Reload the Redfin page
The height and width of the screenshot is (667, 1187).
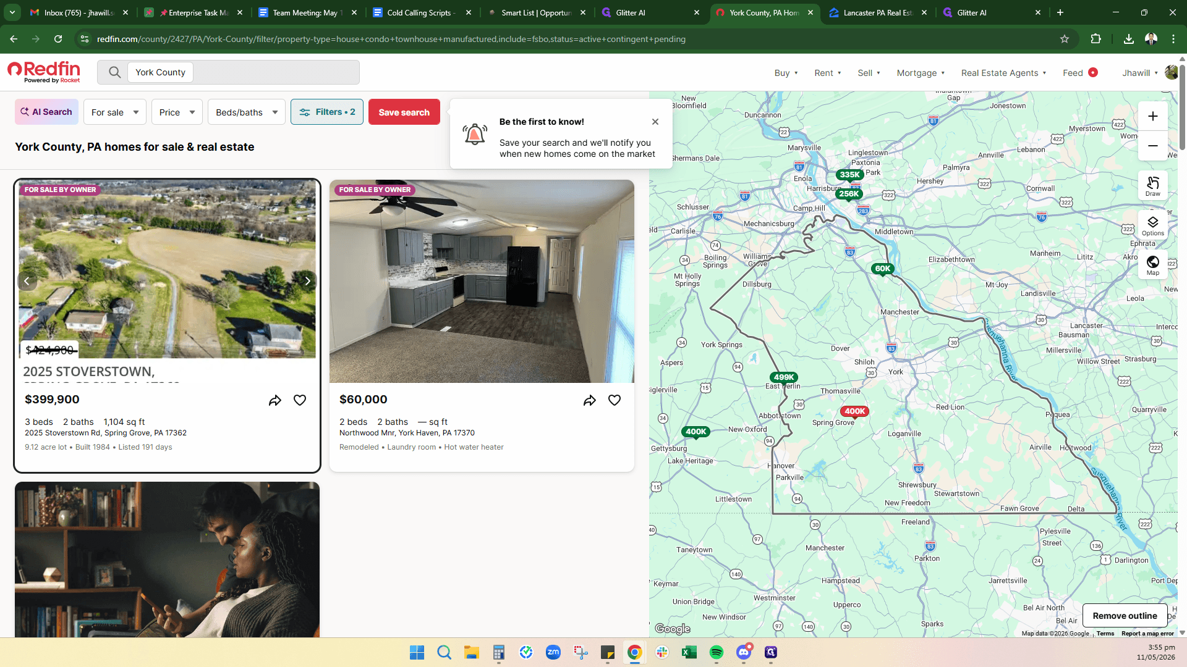point(58,39)
